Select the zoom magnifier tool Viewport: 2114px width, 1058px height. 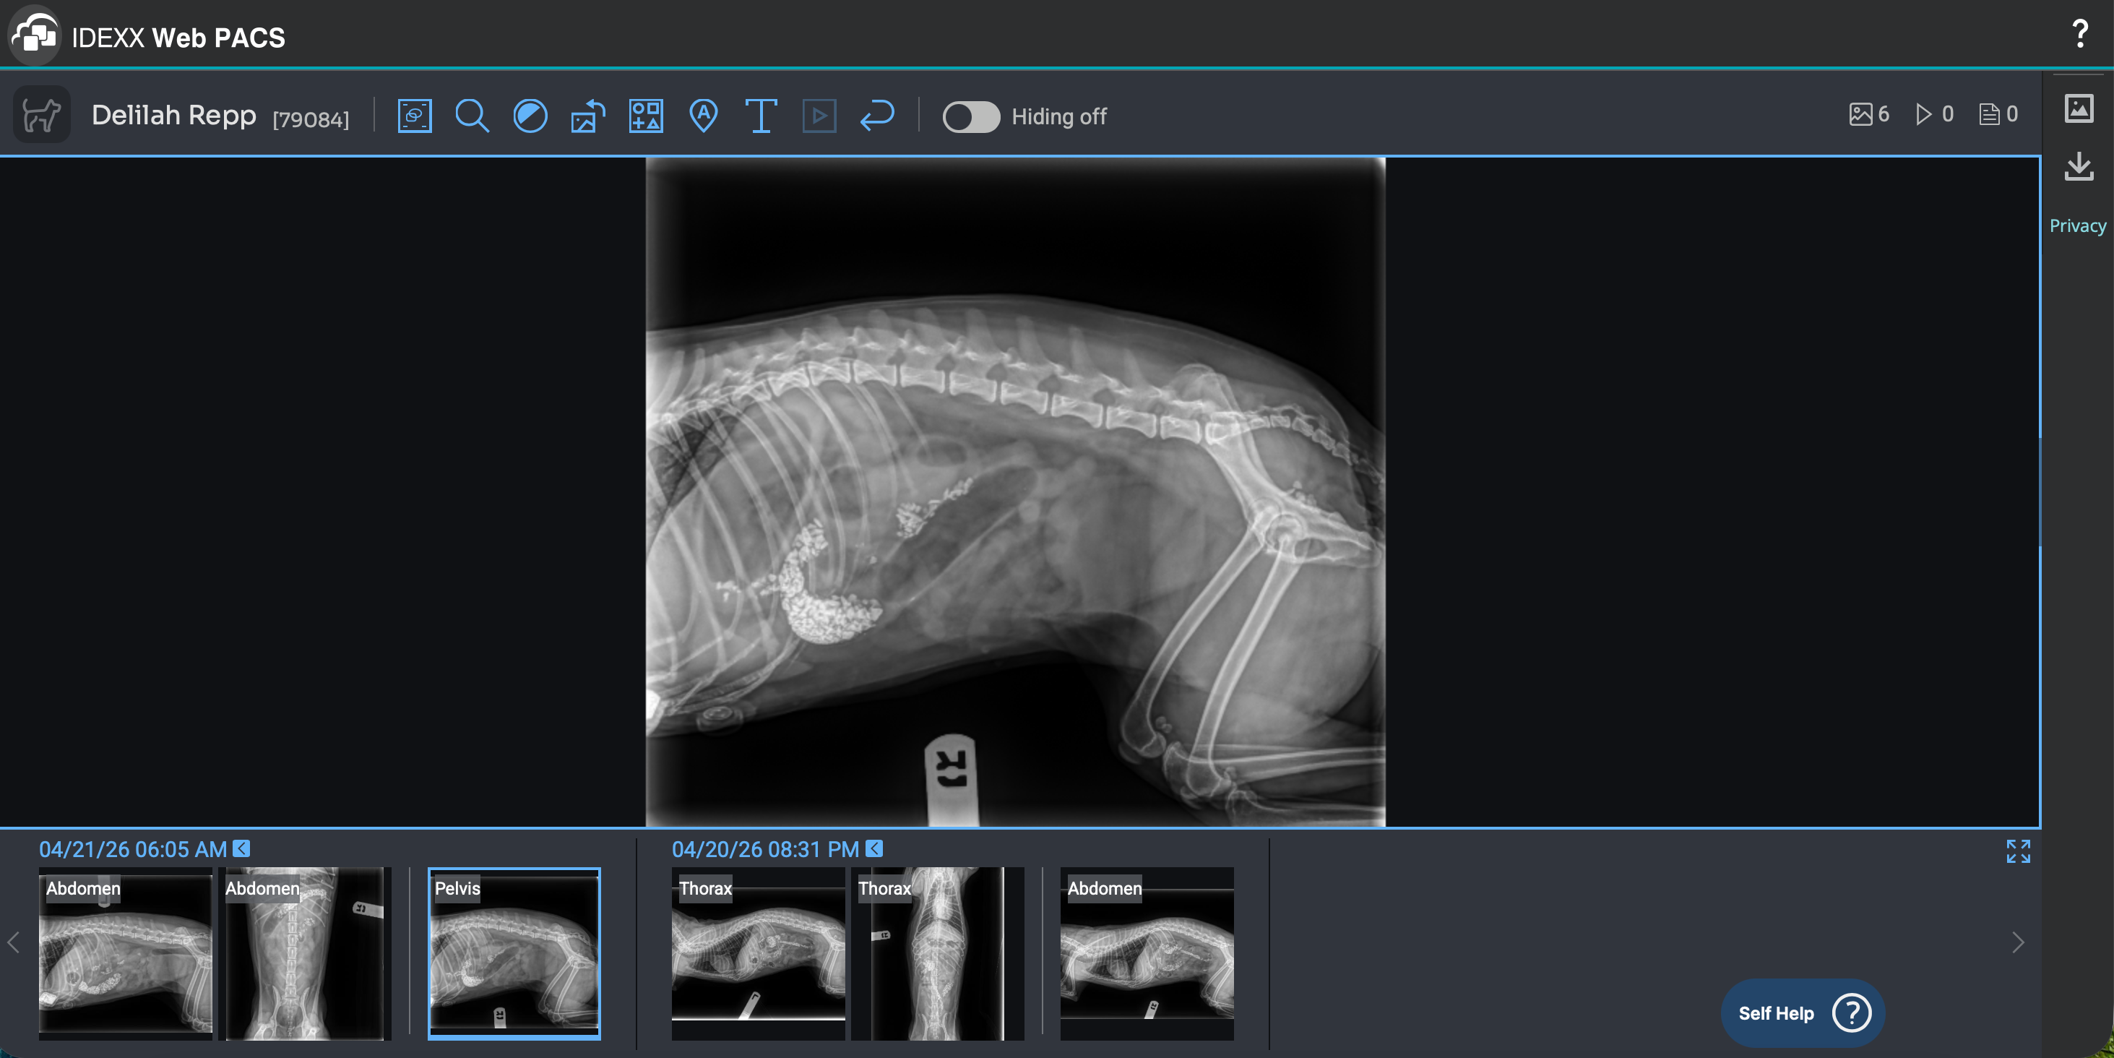tap(472, 116)
